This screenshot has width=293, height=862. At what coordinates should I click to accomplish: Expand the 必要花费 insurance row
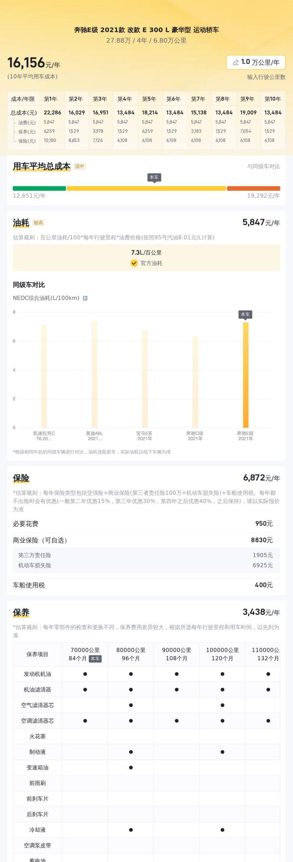click(146, 524)
